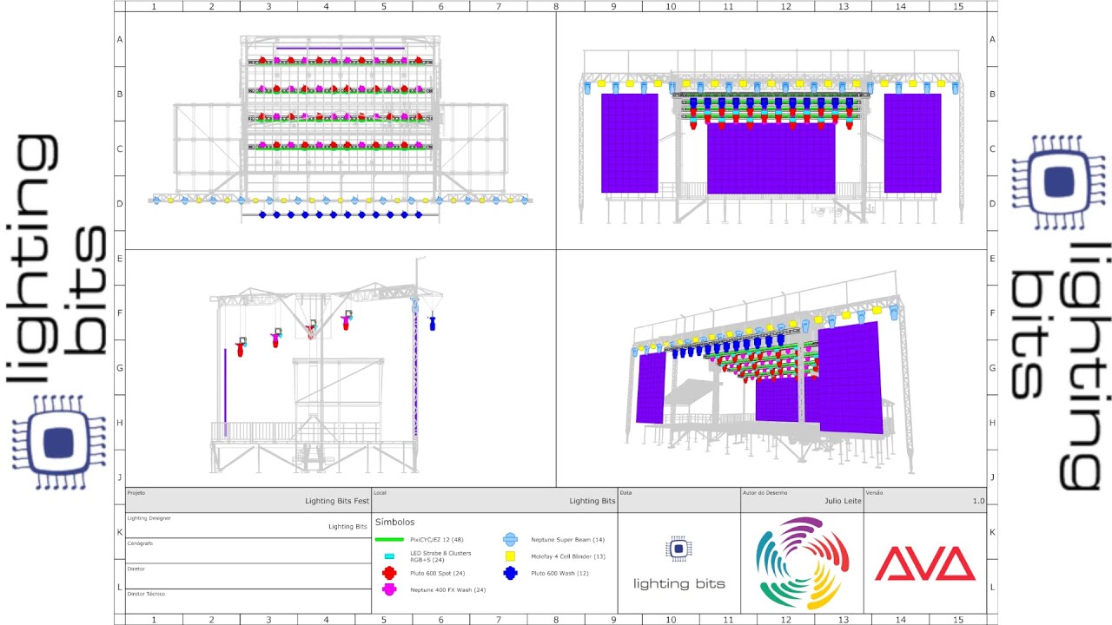Click the row of blue Pluto Wash fixtures in plan view
This screenshot has height=625, width=1112.
click(x=339, y=214)
